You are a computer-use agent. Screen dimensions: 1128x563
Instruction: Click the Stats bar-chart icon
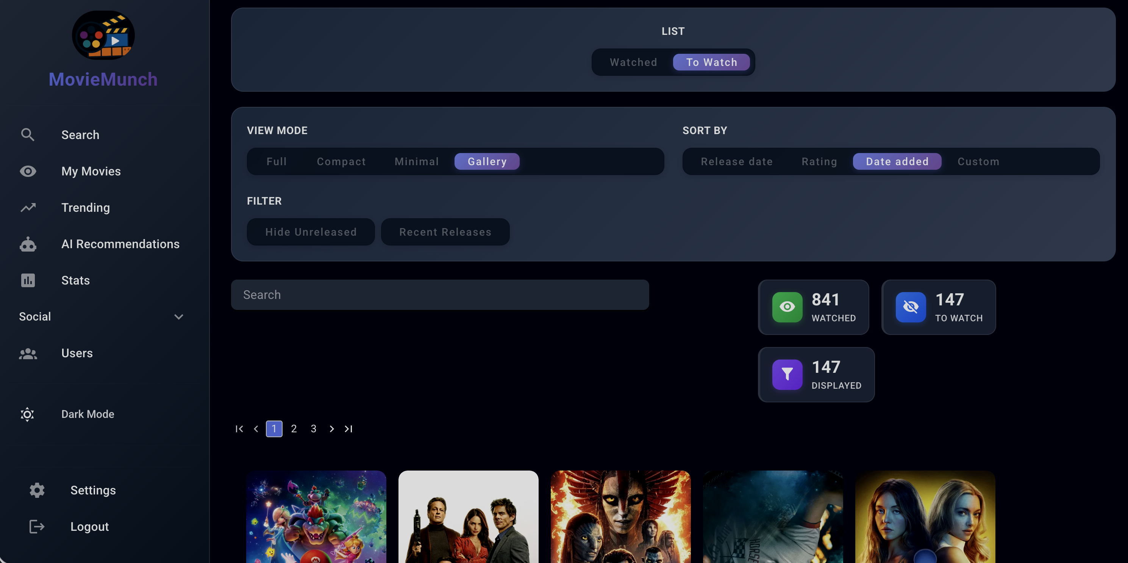tap(28, 280)
